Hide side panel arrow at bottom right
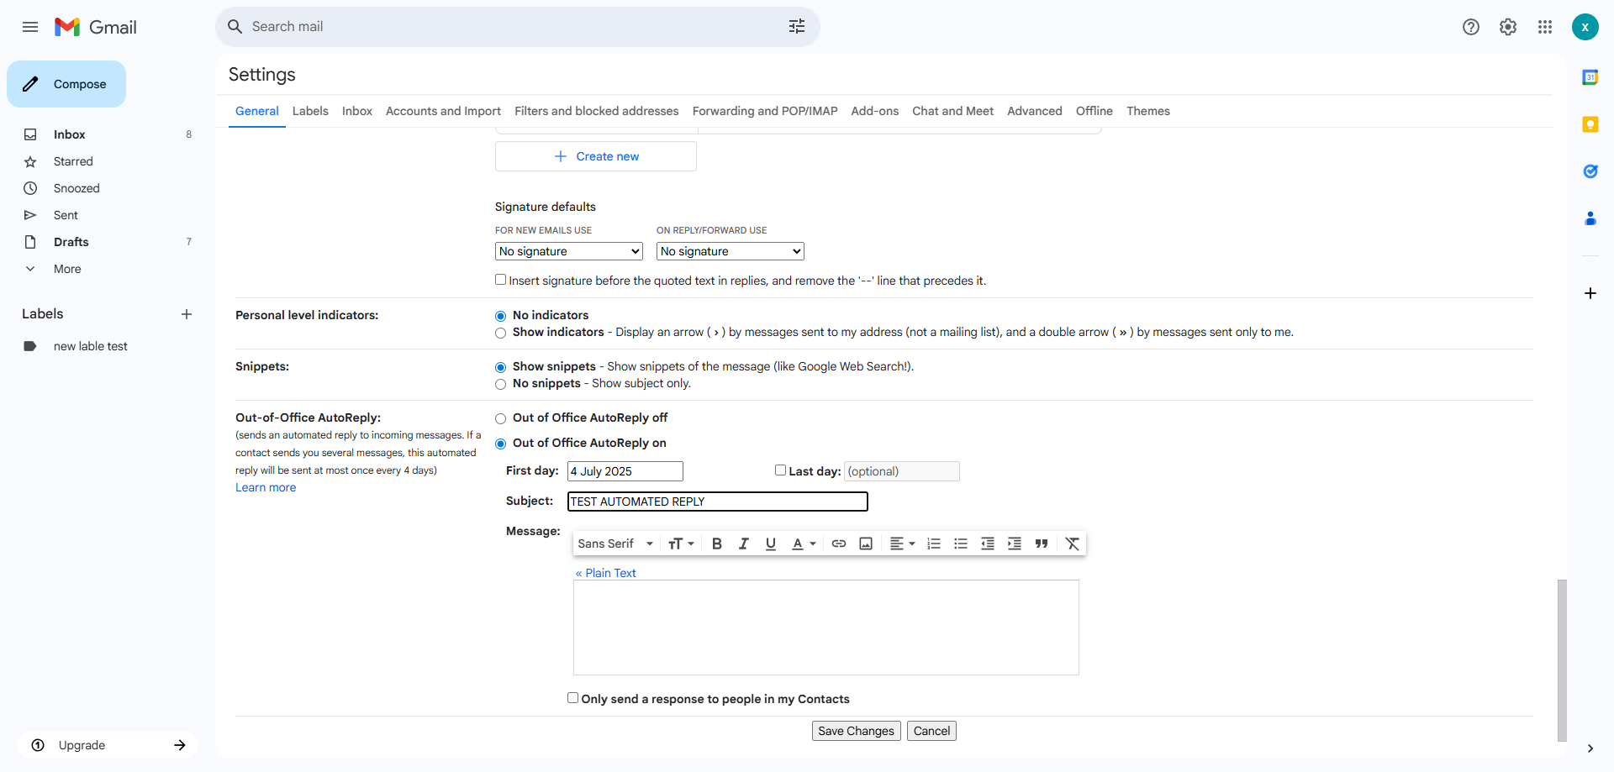This screenshot has width=1614, height=772. click(x=1590, y=748)
